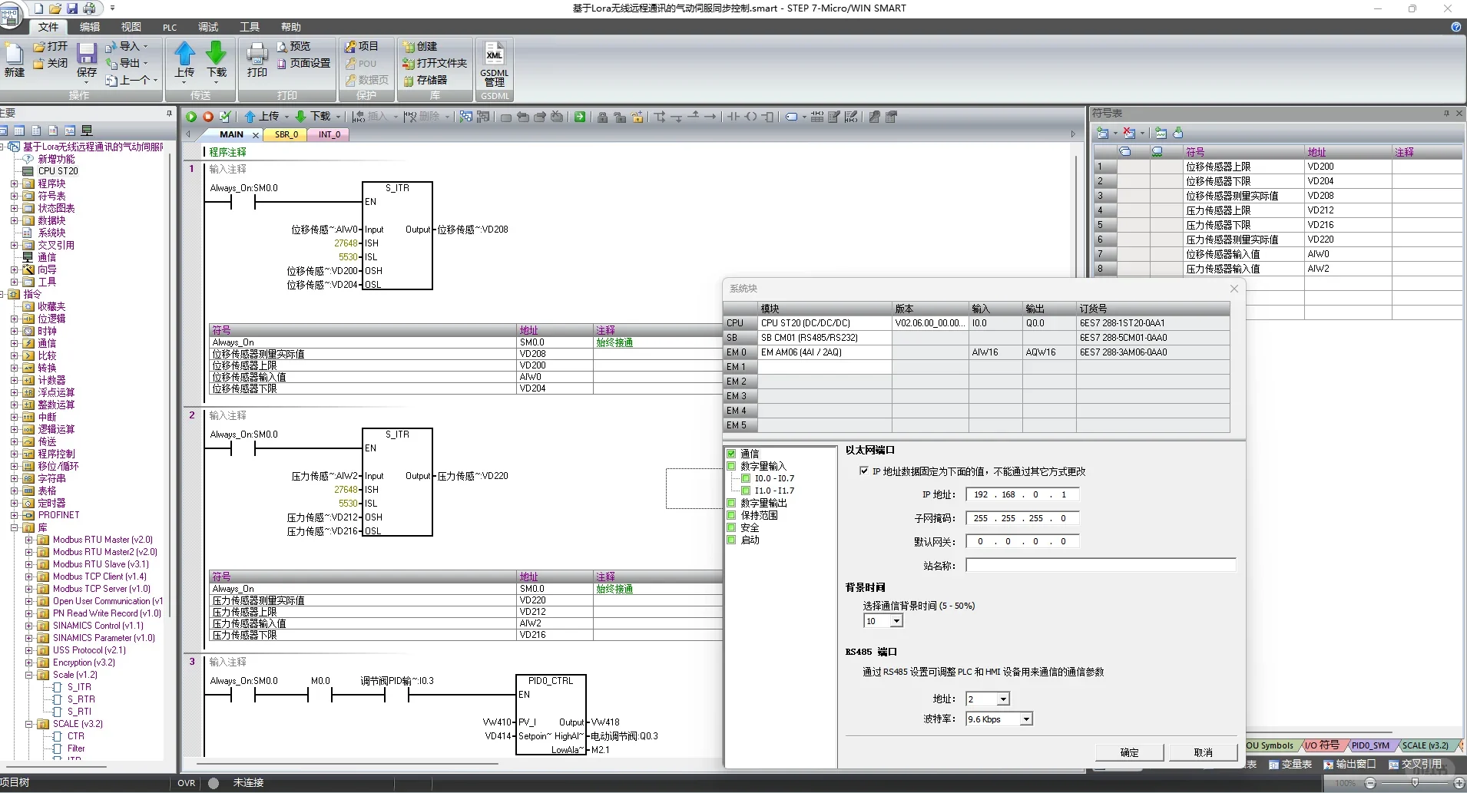1467x793 pixels.
Task: Switch to the SBR_0 program tab
Action: click(x=286, y=134)
